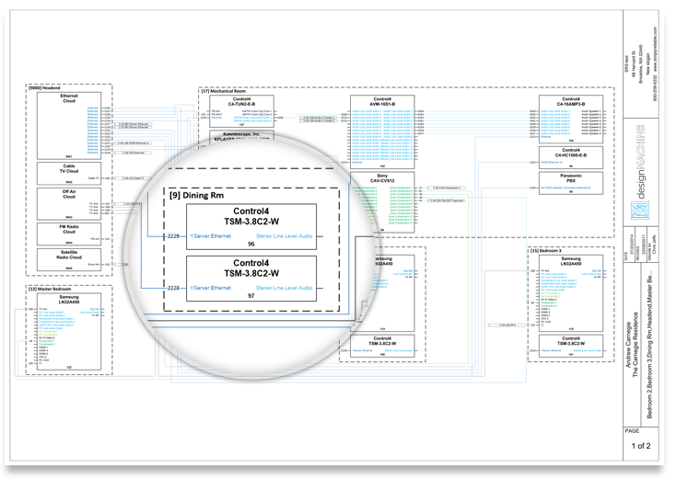Select the Kaleidescape KPLAYER block
Screen dimensions: 676x479
click(241, 136)
